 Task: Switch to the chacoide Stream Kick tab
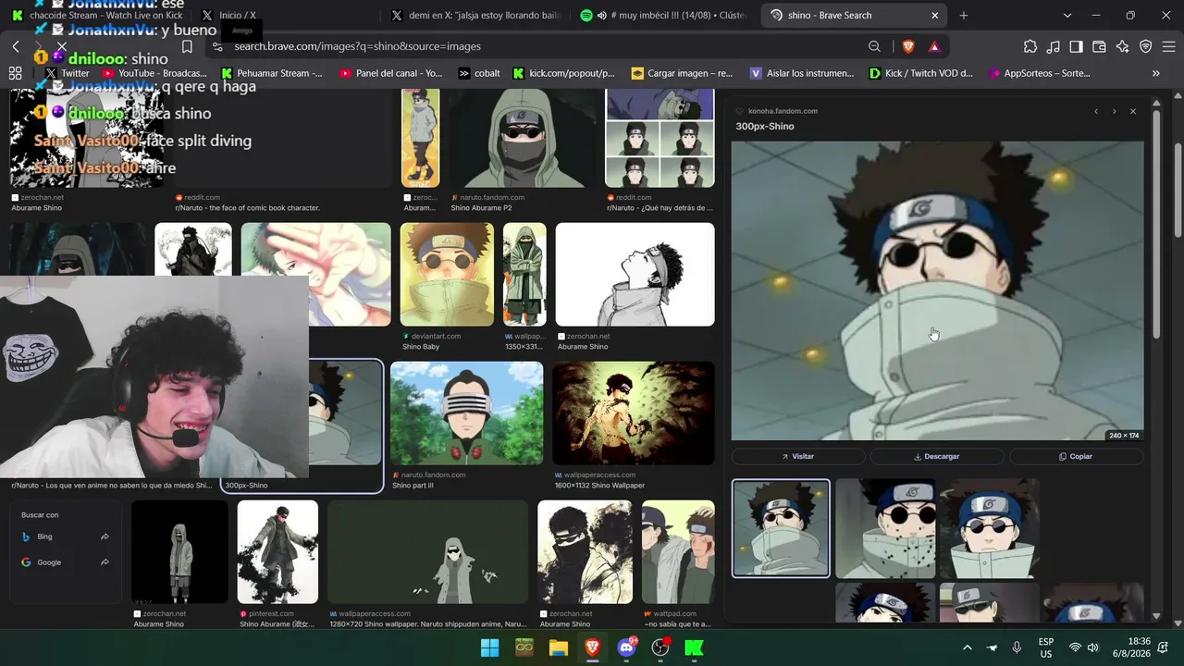(x=96, y=16)
